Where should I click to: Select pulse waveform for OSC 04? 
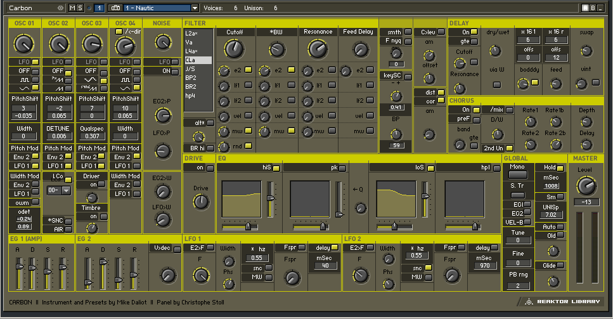pyautogui.click(x=137, y=80)
